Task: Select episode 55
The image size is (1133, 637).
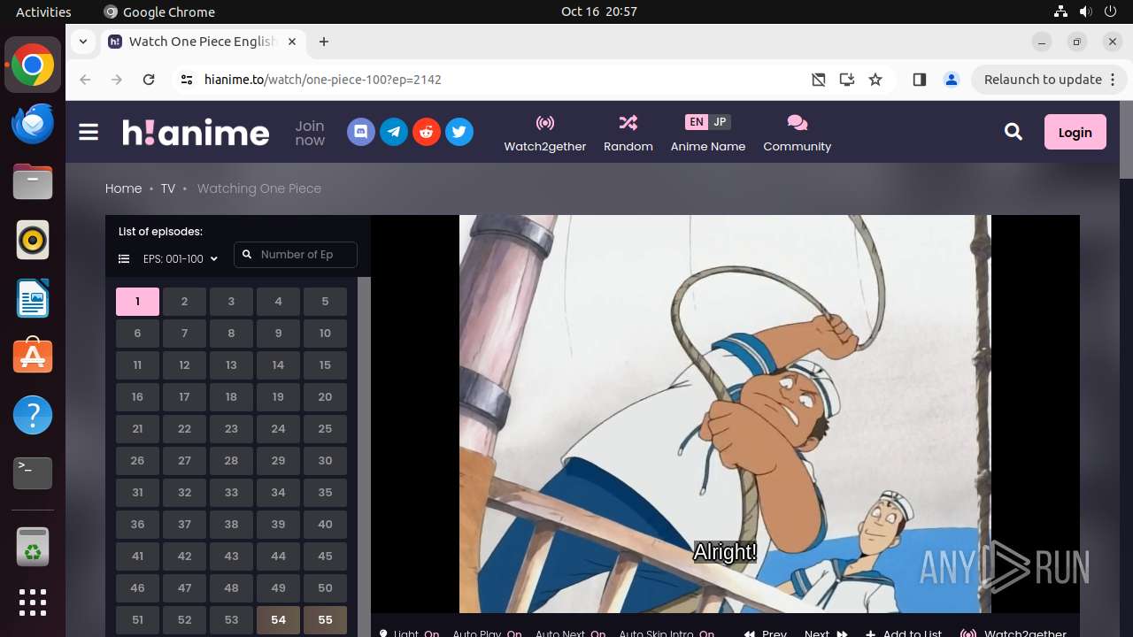Action: click(x=325, y=620)
